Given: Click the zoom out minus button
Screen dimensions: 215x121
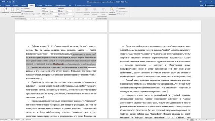Looking at the screenshot, I should tap(200, 120).
